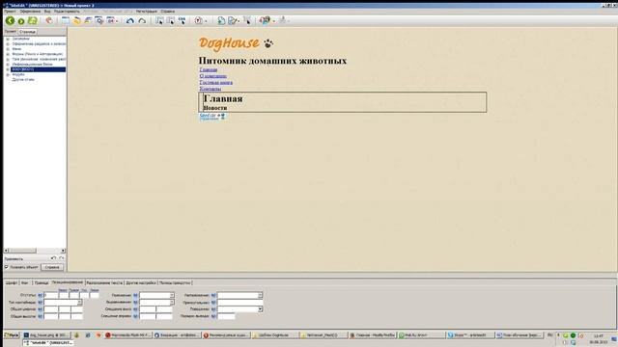The height and width of the screenshot is (347, 618).
Task: Click the magnifier preview toolbar icon
Action: [x=98, y=20]
